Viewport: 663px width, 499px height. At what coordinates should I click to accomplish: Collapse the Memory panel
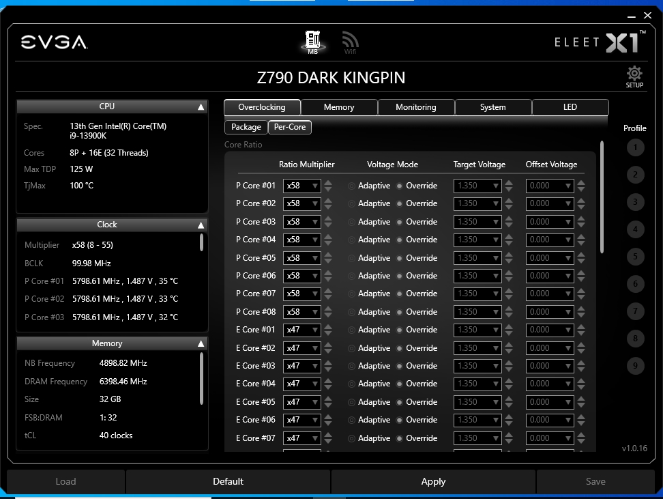coord(201,343)
